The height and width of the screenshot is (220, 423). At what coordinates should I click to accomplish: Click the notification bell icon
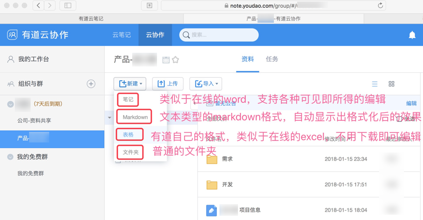pos(412,35)
